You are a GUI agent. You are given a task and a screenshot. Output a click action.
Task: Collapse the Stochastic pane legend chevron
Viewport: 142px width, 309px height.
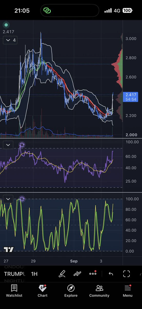click(8, 199)
